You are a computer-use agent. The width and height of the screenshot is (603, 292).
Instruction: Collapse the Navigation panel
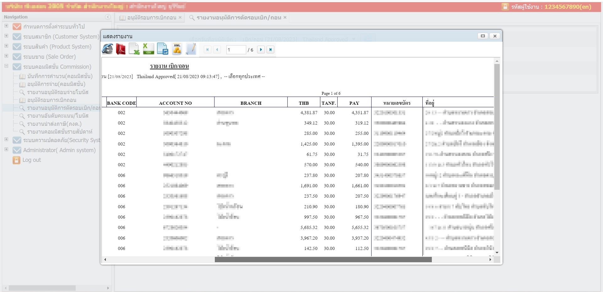pos(108,17)
